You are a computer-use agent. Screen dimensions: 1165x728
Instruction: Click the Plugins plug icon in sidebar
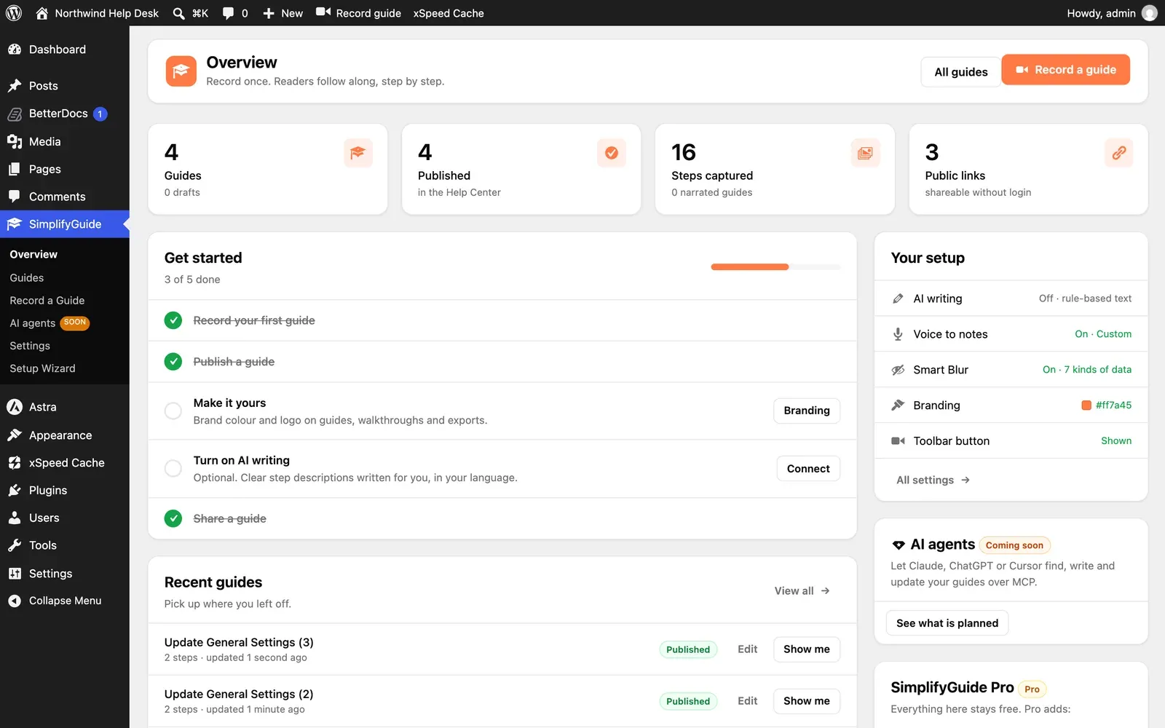tap(15, 491)
